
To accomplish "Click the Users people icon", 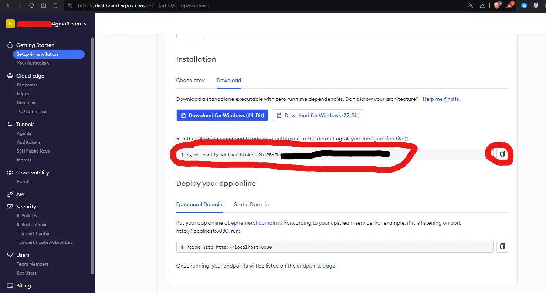I will (x=10, y=255).
